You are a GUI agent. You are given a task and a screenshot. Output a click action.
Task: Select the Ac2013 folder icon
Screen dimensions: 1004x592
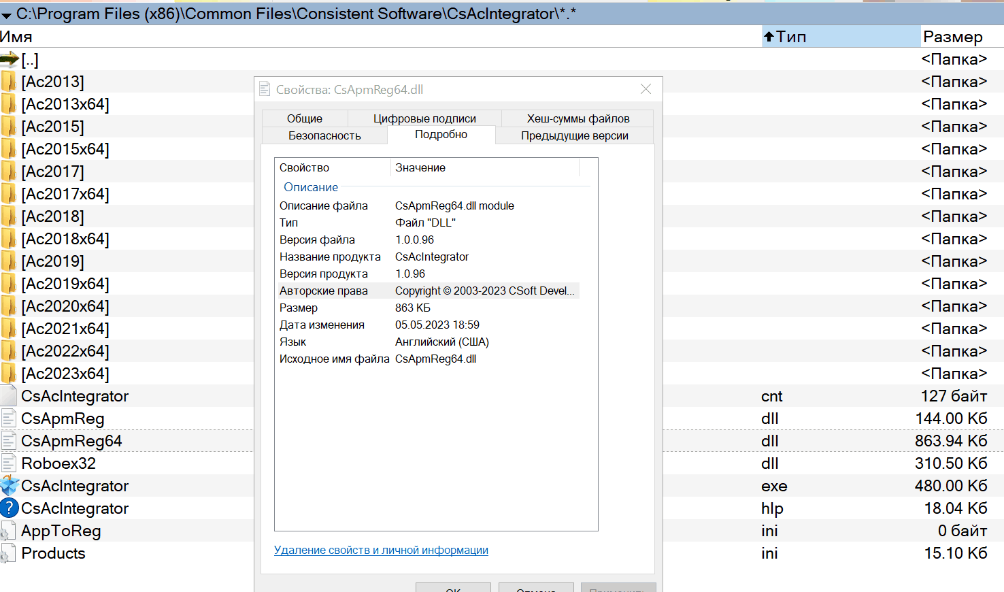click(9, 82)
